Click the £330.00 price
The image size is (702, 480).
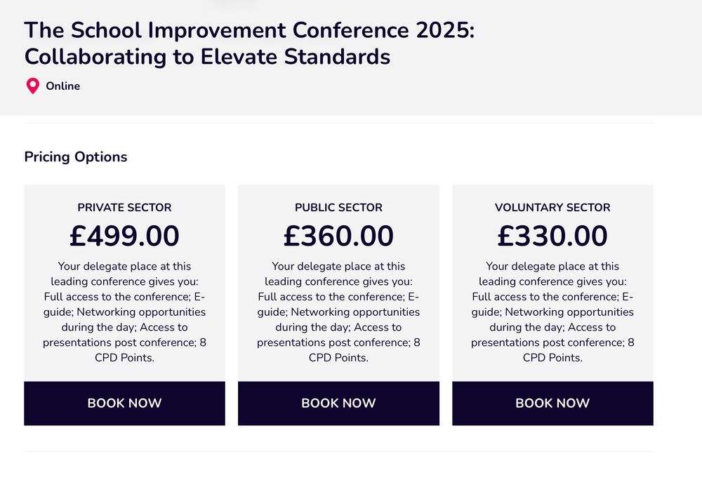[x=552, y=236]
